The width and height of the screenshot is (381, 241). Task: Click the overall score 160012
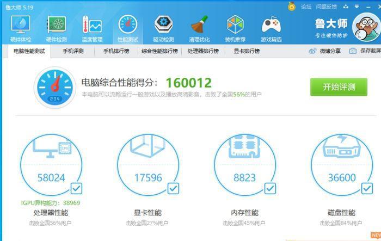coord(189,83)
